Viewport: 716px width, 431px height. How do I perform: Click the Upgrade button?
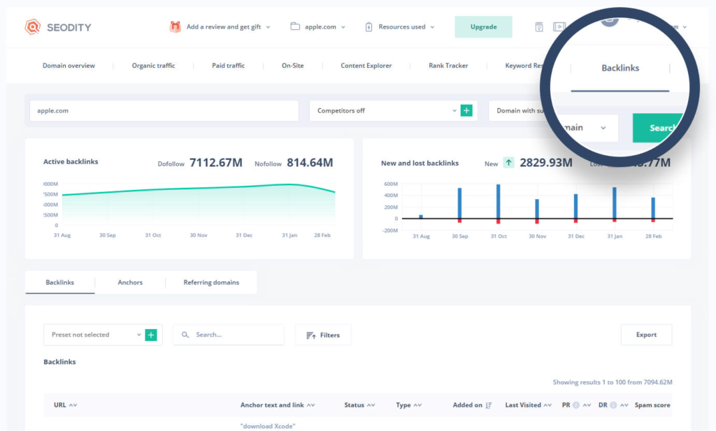pos(483,27)
